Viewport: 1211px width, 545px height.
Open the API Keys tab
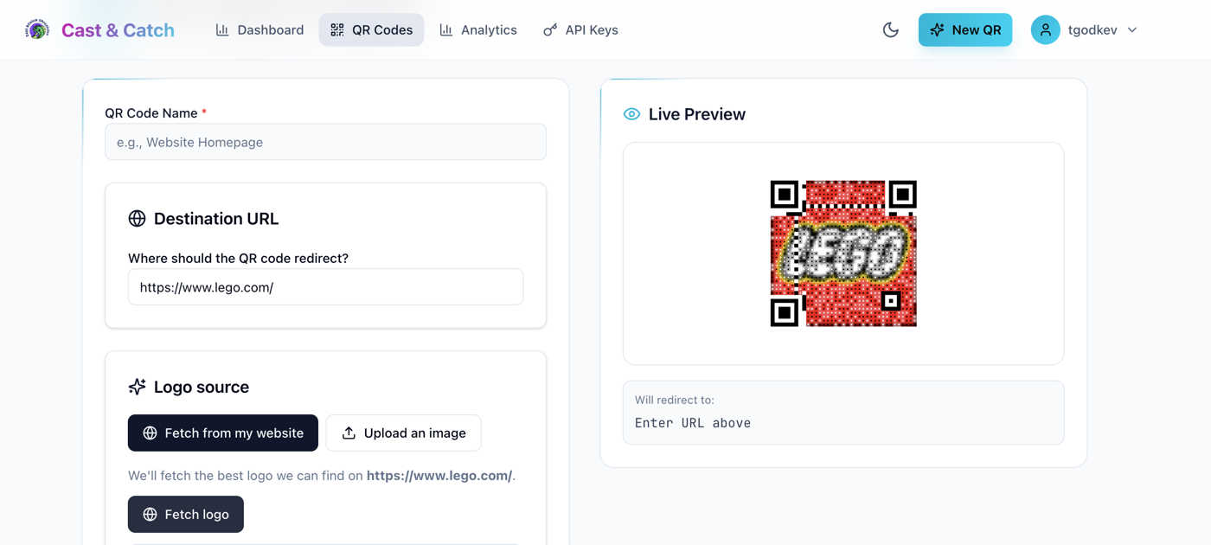(580, 29)
